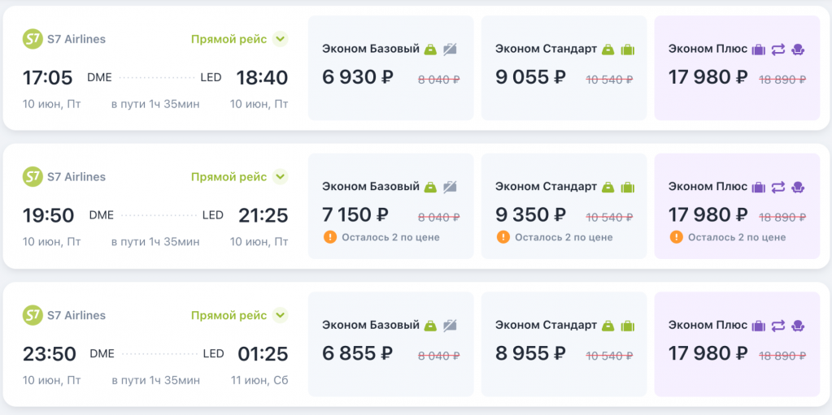Screen dimensions: 832x415
Task: Expand details chevron for 23:50 flight
Action: [x=280, y=315]
